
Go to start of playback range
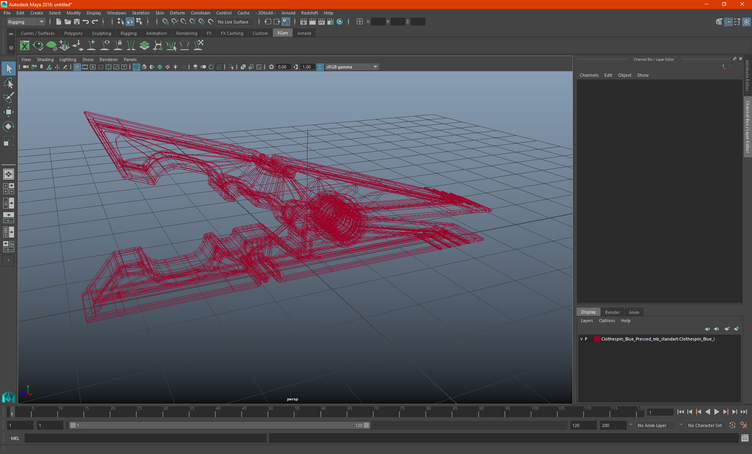coord(680,412)
